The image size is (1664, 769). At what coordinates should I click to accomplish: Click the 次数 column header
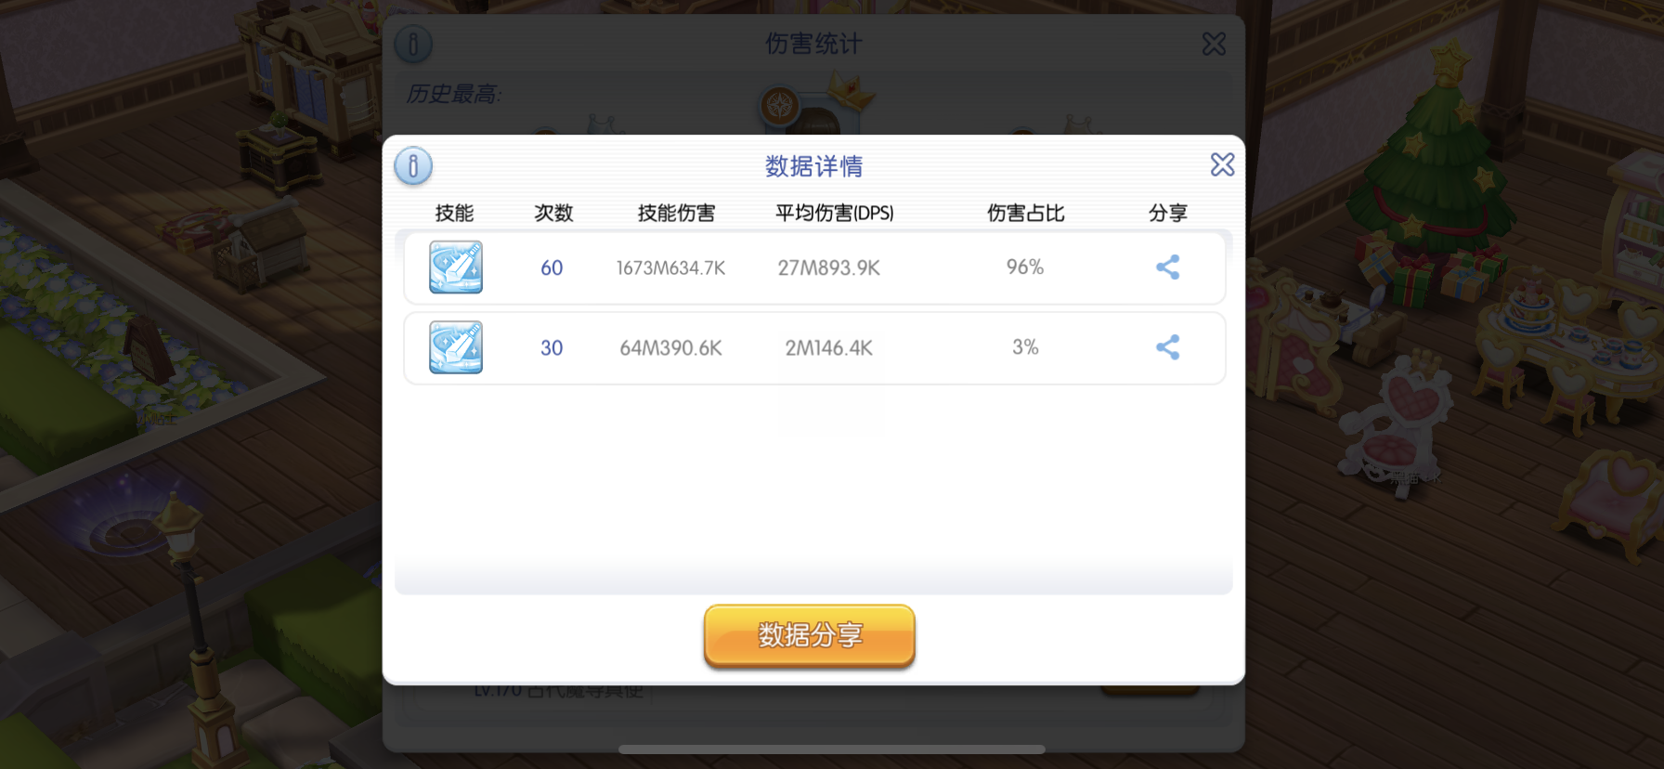(553, 214)
